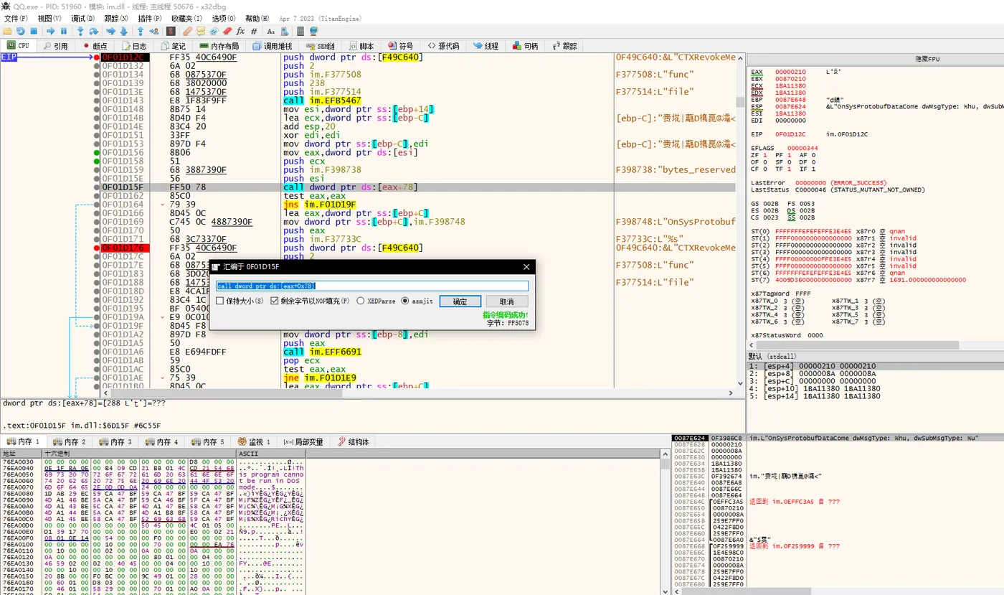Uncheck 剩余字节以NOP填充 checkbox
Image resolution: width=1004 pixels, height=595 pixels.
click(x=275, y=301)
